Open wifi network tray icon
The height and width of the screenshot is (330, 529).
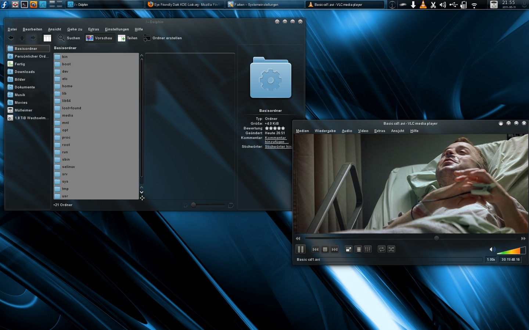(474, 5)
